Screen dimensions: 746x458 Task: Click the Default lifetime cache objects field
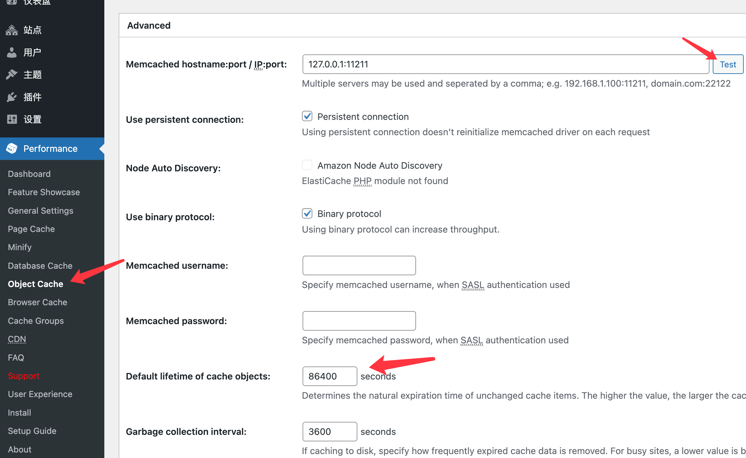[x=329, y=376]
